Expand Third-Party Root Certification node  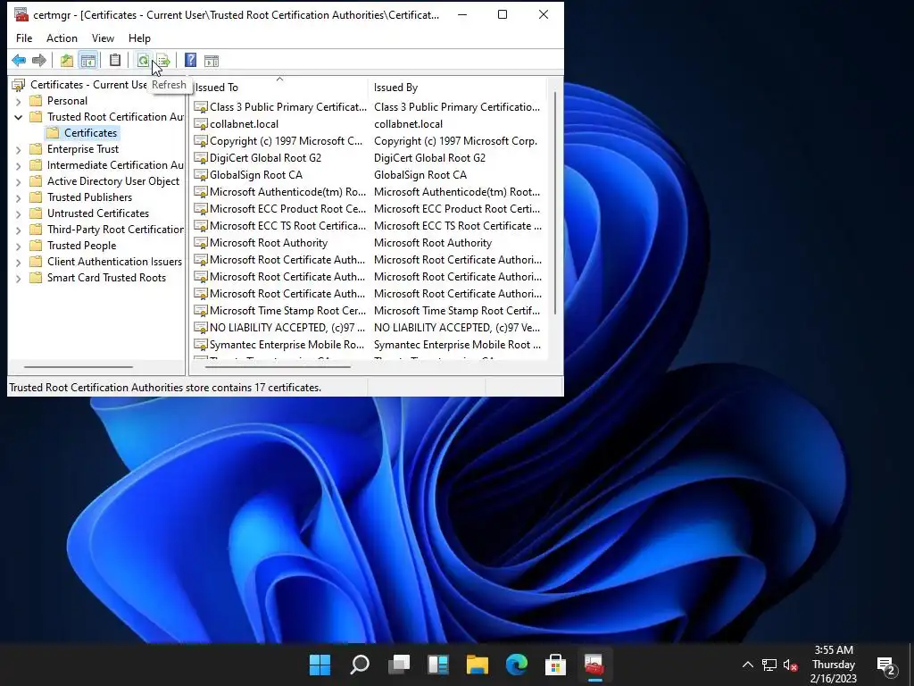(x=18, y=230)
